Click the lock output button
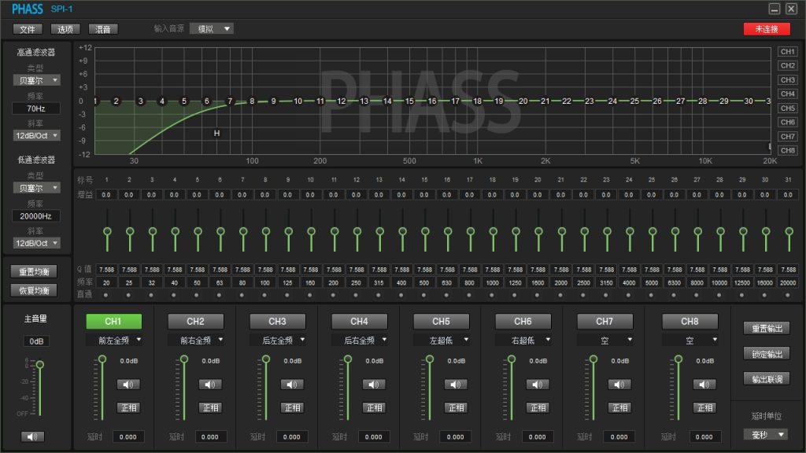Viewport: 806px width, 453px height. [767, 354]
